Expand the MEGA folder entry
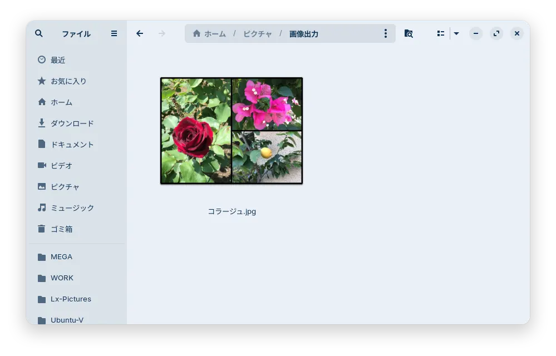This screenshot has height=356, width=556. (x=61, y=256)
